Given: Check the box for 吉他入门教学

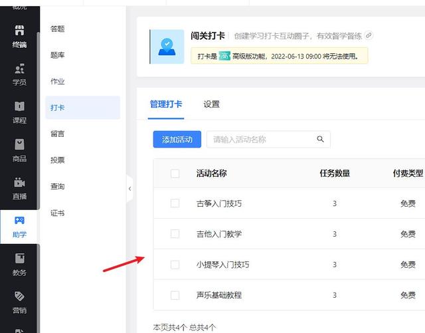Looking at the screenshot, I should [x=175, y=234].
